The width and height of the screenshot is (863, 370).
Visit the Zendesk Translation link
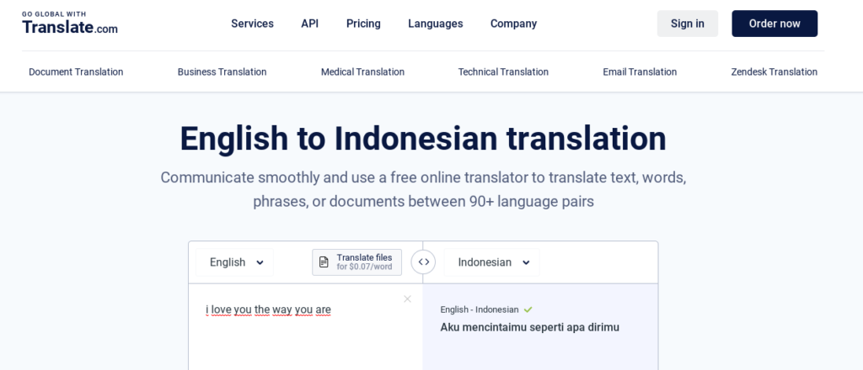point(774,72)
